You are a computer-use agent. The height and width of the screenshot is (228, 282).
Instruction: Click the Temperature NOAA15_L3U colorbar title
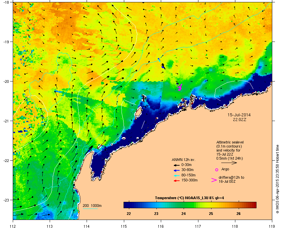(189, 198)
